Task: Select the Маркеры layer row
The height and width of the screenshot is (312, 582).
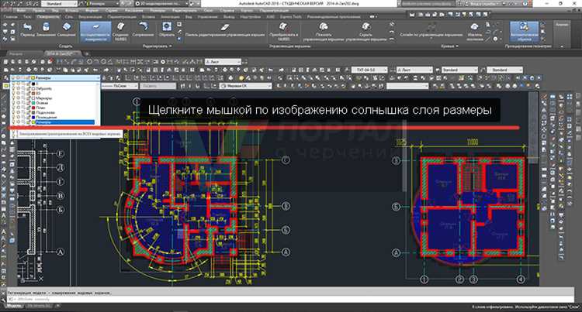Action: (x=53, y=98)
